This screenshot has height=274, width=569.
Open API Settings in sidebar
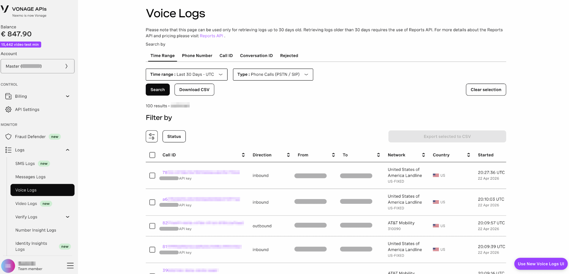(27, 110)
